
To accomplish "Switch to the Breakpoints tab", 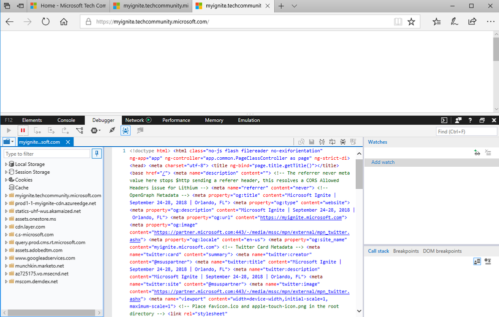I will pyautogui.click(x=406, y=251).
